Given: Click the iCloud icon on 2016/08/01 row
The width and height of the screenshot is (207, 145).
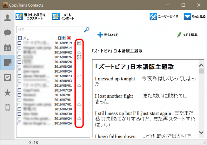Looking at the screenshot, I should [x=79, y=86].
